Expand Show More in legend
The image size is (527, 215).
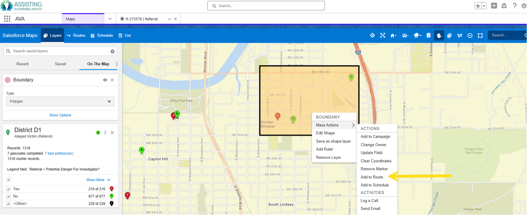tap(98, 180)
